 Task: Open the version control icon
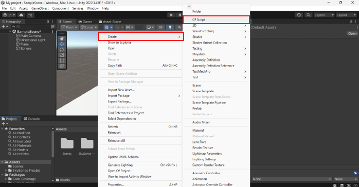[x=30, y=15]
